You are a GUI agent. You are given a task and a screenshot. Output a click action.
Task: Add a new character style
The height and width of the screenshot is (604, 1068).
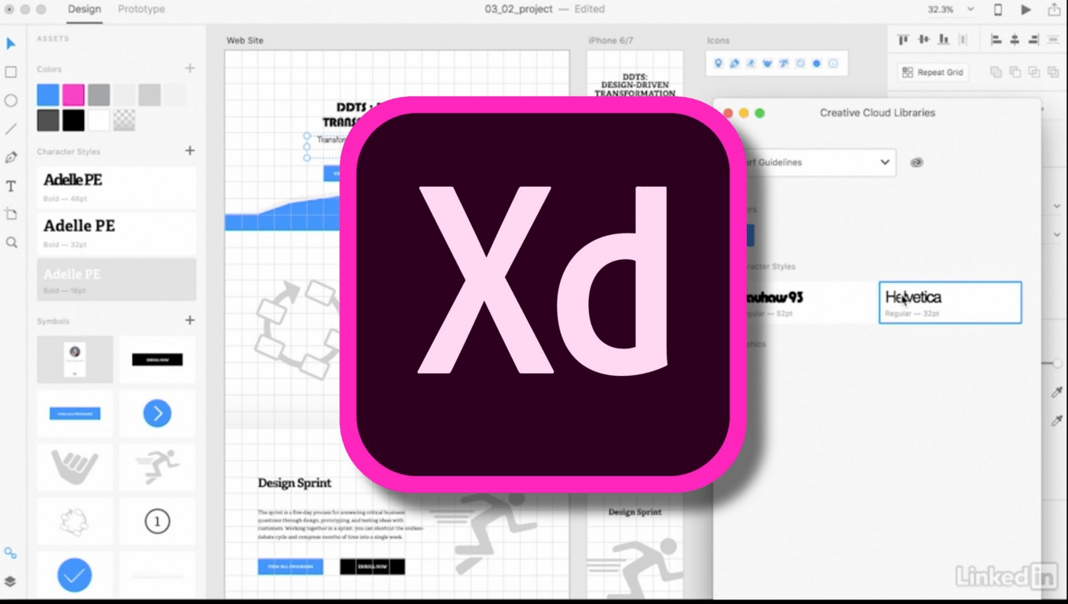(190, 150)
